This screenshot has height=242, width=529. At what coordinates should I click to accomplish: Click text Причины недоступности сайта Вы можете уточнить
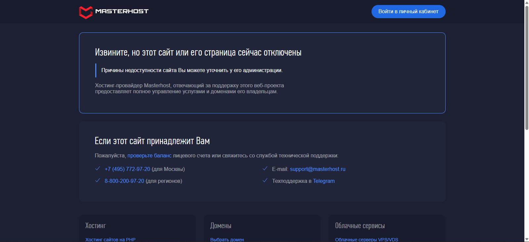tap(192, 70)
